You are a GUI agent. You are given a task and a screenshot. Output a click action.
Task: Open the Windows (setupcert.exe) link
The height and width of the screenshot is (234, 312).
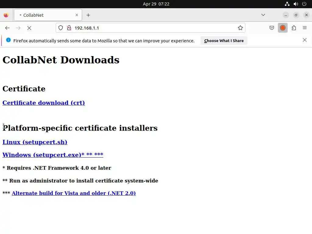pos(53,154)
